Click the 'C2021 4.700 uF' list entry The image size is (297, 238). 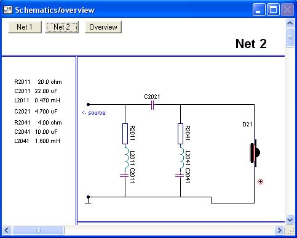click(36, 112)
